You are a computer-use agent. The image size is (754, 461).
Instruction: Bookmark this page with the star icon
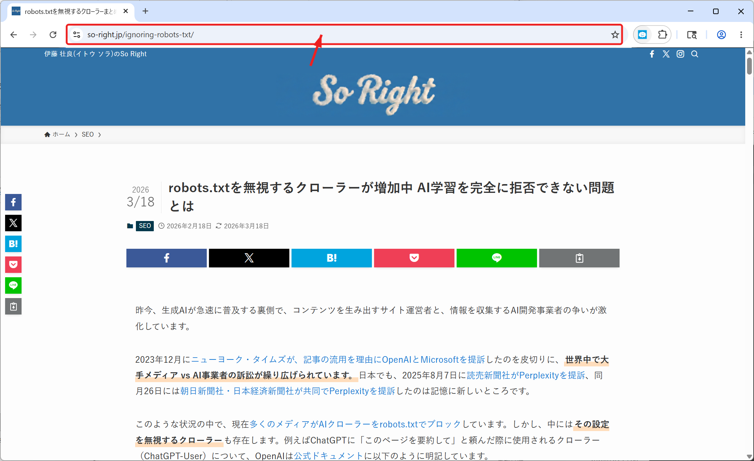[x=615, y=35]
